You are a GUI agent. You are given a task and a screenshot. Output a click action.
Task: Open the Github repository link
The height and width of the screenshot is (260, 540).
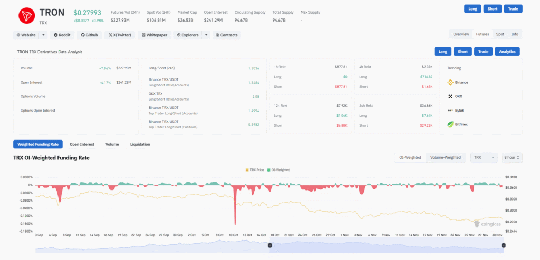pos(89,35)
